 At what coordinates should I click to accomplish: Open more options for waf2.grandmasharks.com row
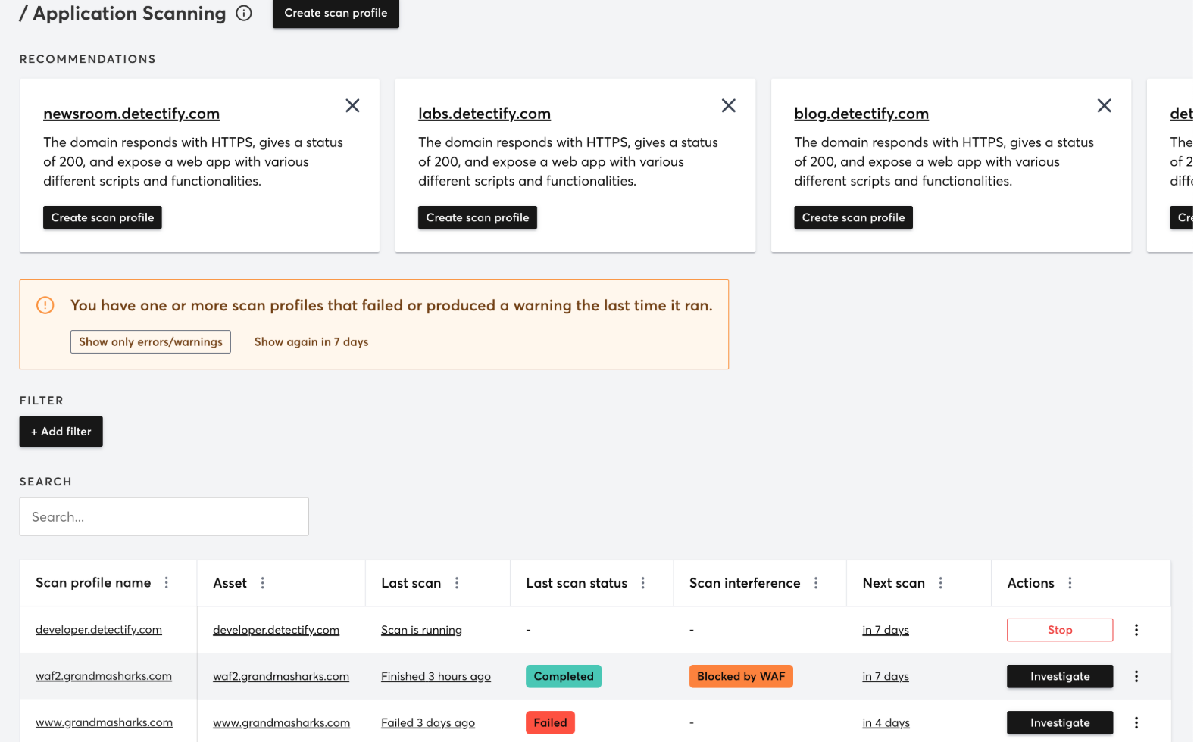pos(1136,676)
